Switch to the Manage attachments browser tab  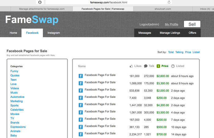(x=42, y=9)
